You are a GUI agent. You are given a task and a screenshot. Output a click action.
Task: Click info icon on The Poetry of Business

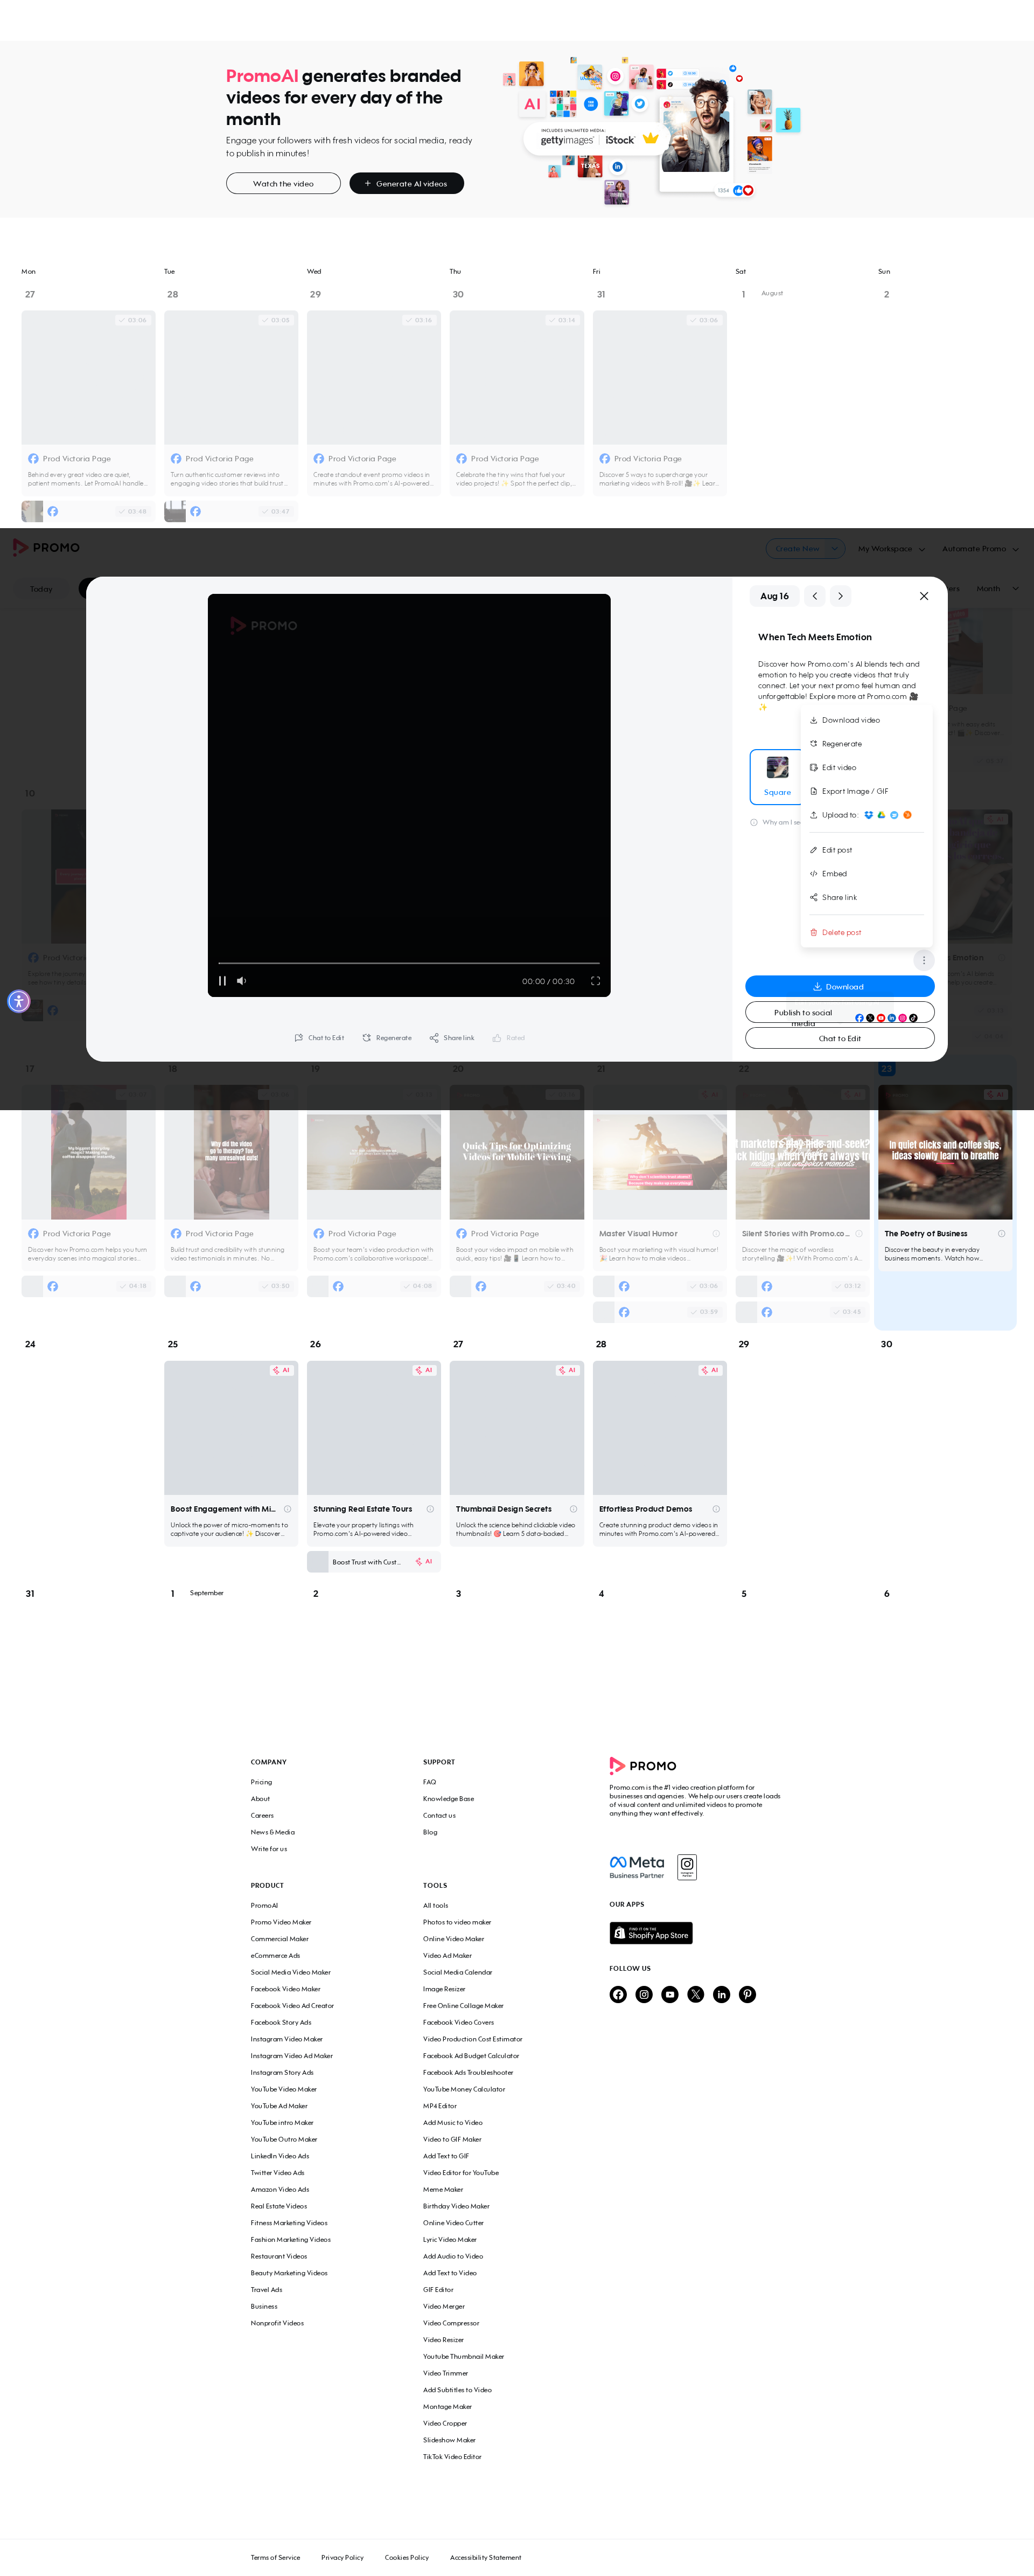tap(1002, 1234)
